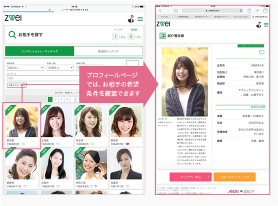Click 紹介書詳細 profile card icon
Screen dimensions: 278x206
tap(162, 36)
